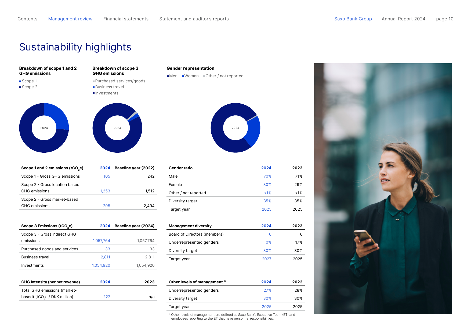Select the Target year value 2027
471x333 pixels.
[267, 259]
